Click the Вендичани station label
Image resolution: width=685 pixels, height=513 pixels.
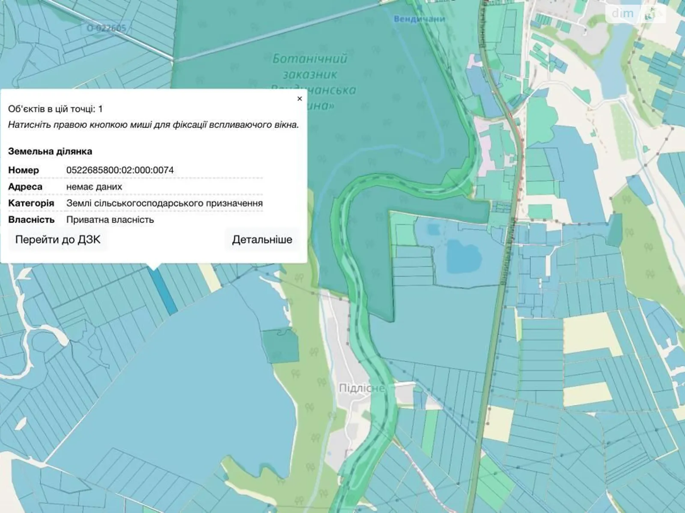tap(419, 19)
